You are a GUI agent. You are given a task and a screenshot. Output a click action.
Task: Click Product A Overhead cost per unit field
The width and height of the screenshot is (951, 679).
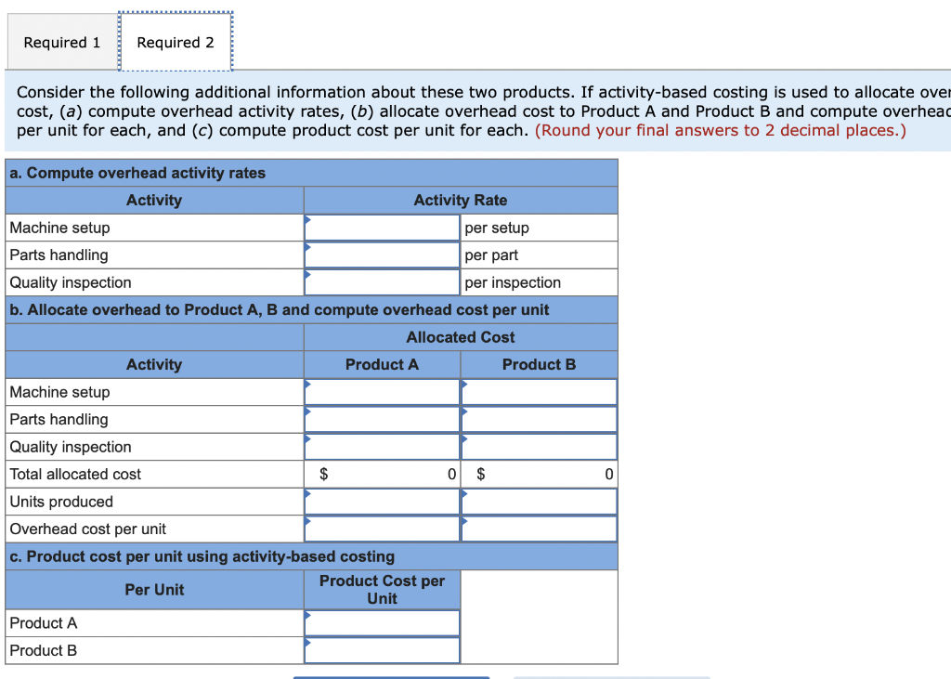381,528
